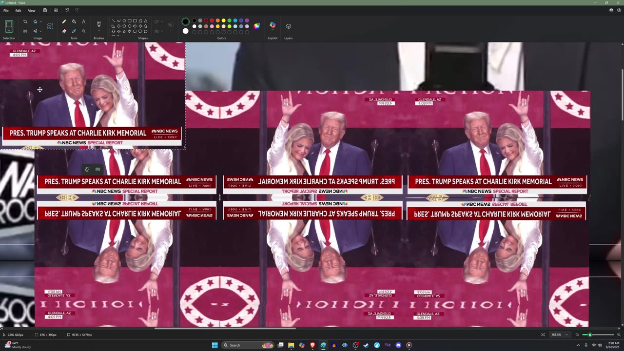Click the taskbar Search box
624x351 pixels.
(x=248, y=345)
